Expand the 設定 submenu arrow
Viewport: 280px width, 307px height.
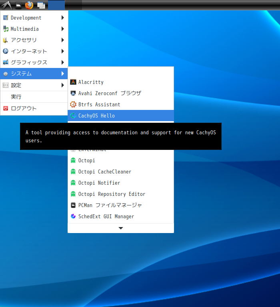point(63,85)
